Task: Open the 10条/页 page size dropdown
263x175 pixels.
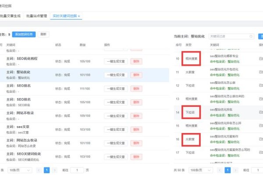Action: click(x=20, y=170)
